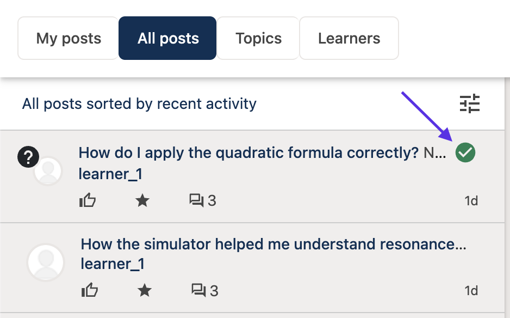Select the All posts tab

pos(168,39)
